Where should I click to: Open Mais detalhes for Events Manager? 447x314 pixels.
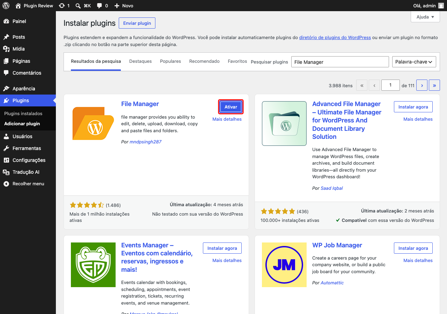(x=227, y=261)
